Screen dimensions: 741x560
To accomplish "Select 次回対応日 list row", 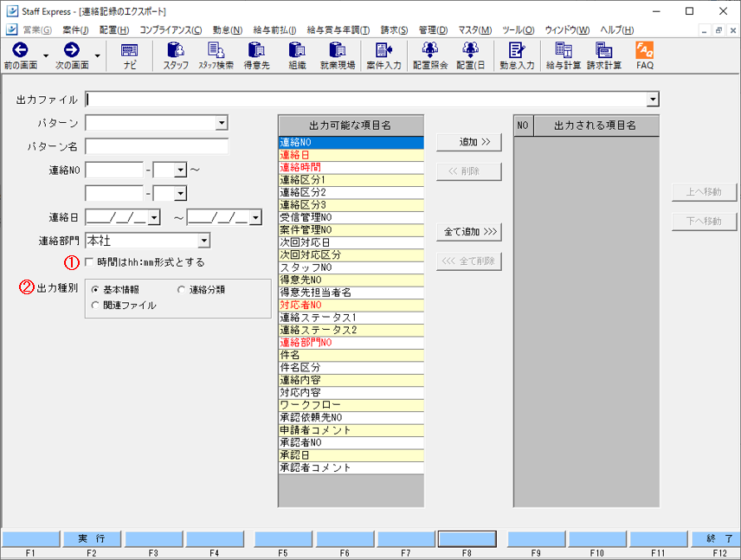I will point(351,242).
